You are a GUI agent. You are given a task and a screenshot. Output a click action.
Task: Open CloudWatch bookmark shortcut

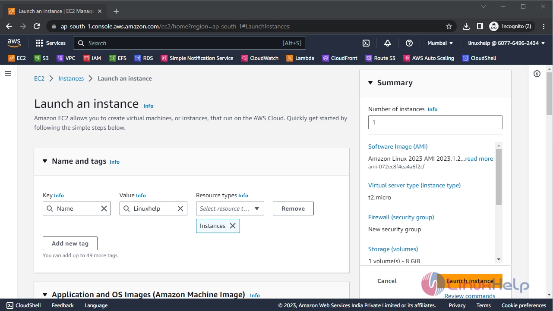pyautogui.click(x=260, y=58)
